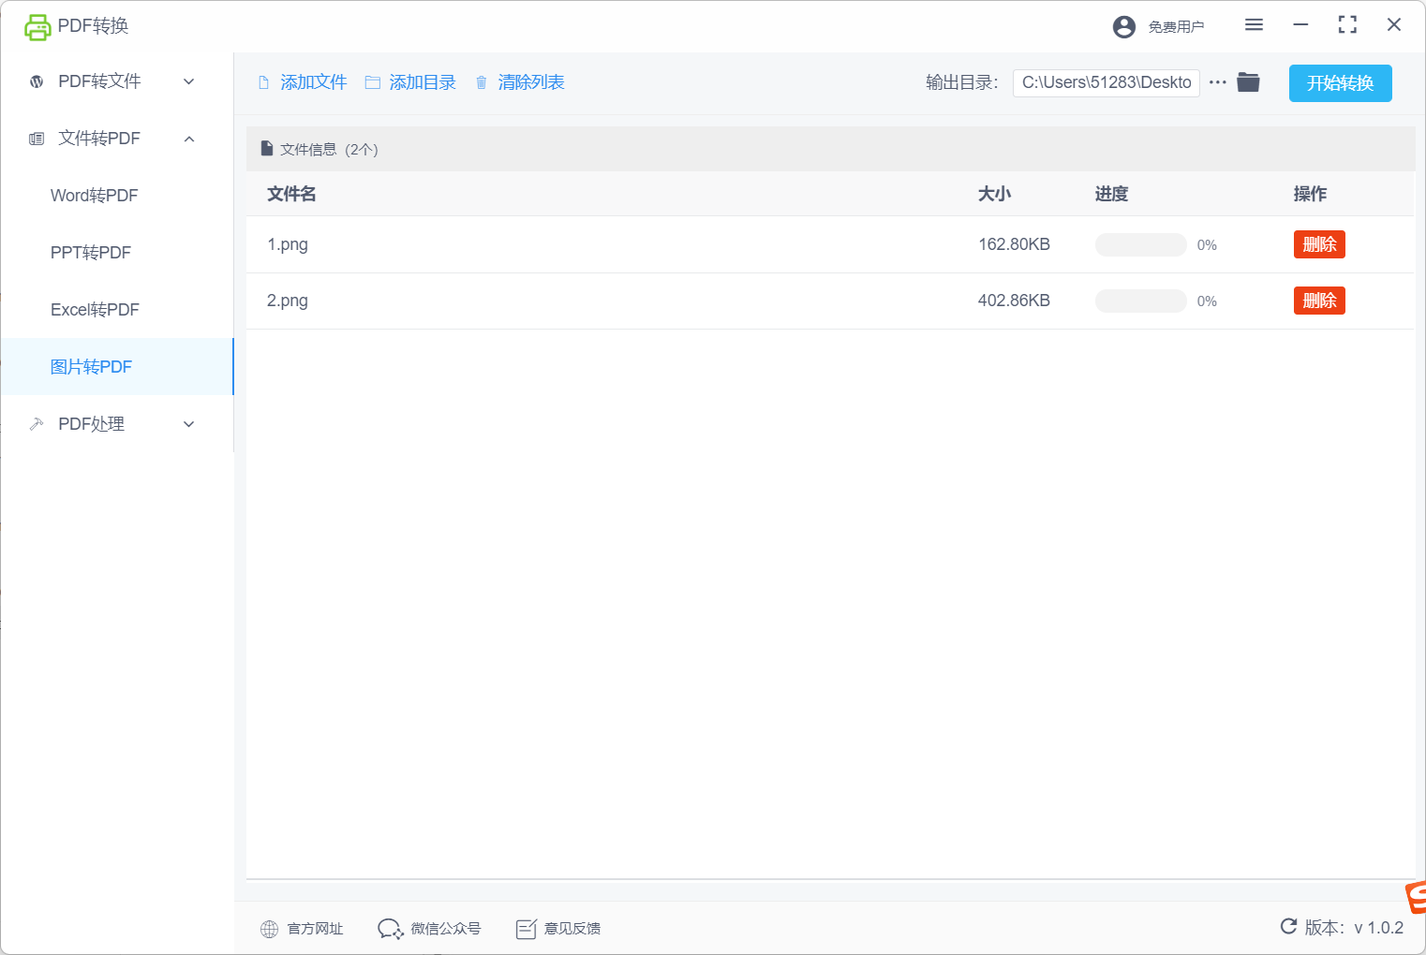Image resolution: width=1426 pixels, height=955 pixels.
Task: Click the 清除列表 link
Action: [x=531, y=82]
